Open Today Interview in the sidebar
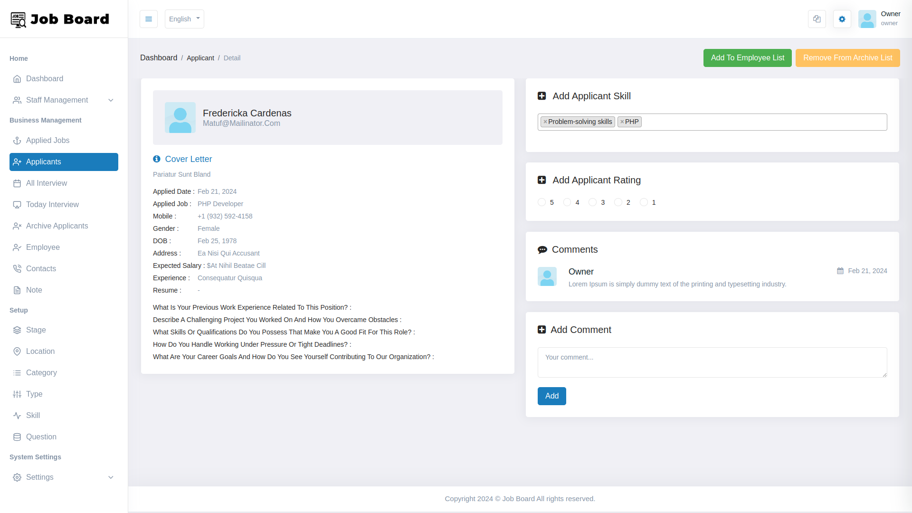This screenshot has height=513, width=912. coord(52,204)
